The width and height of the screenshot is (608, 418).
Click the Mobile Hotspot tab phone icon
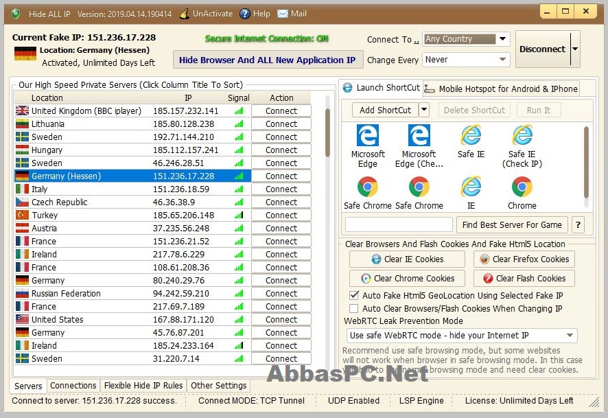[x=430, y=89]
